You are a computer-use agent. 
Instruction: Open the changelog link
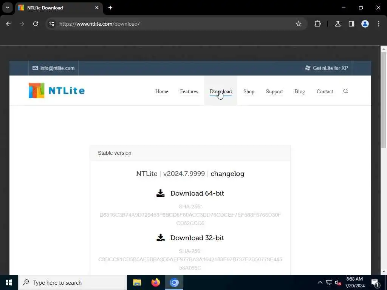(x=227, y=174)
